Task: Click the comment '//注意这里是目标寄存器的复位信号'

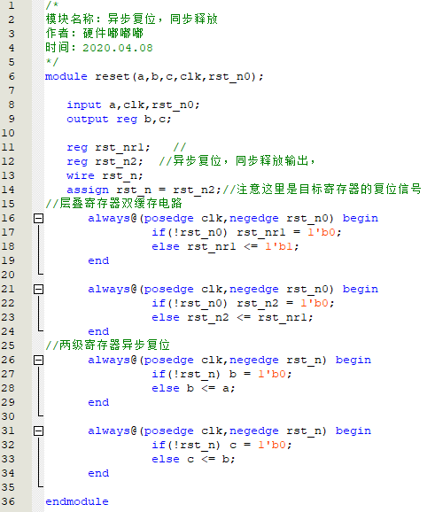Action: (x=322, y=189)
